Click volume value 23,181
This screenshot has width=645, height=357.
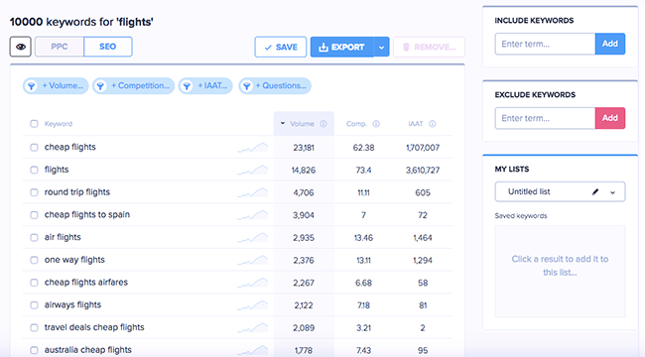point(304,147)
